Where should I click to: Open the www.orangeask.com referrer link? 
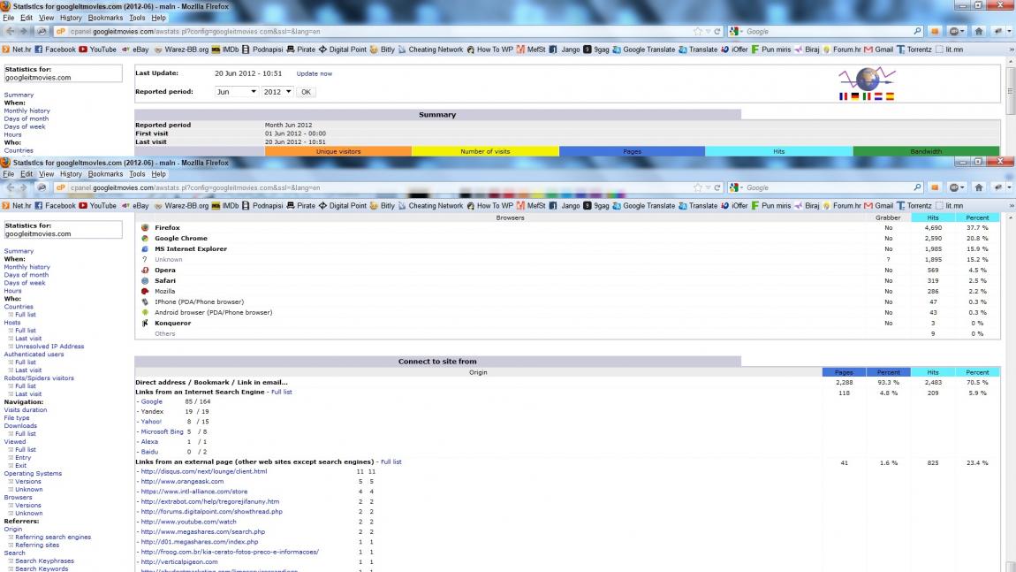[182, 481]
